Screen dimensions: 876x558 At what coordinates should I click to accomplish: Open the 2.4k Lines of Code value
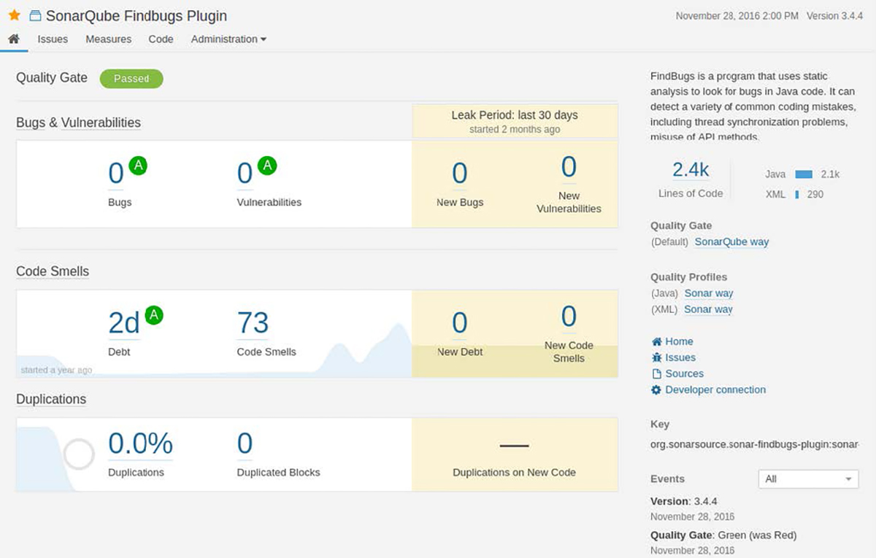pyautogui.click(x=691, y=170)
